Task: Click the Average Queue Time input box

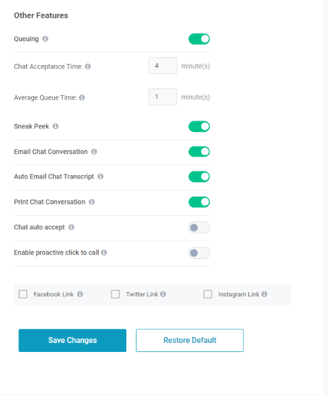Action: (163, 97)
